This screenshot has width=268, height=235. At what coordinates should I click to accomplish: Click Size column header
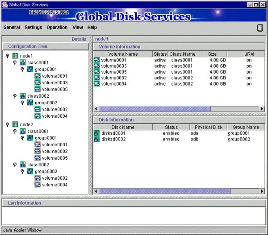click(212, 54)
